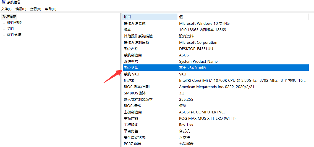Click the ASUS value
The image size is (314, 147).
[184, 55]
